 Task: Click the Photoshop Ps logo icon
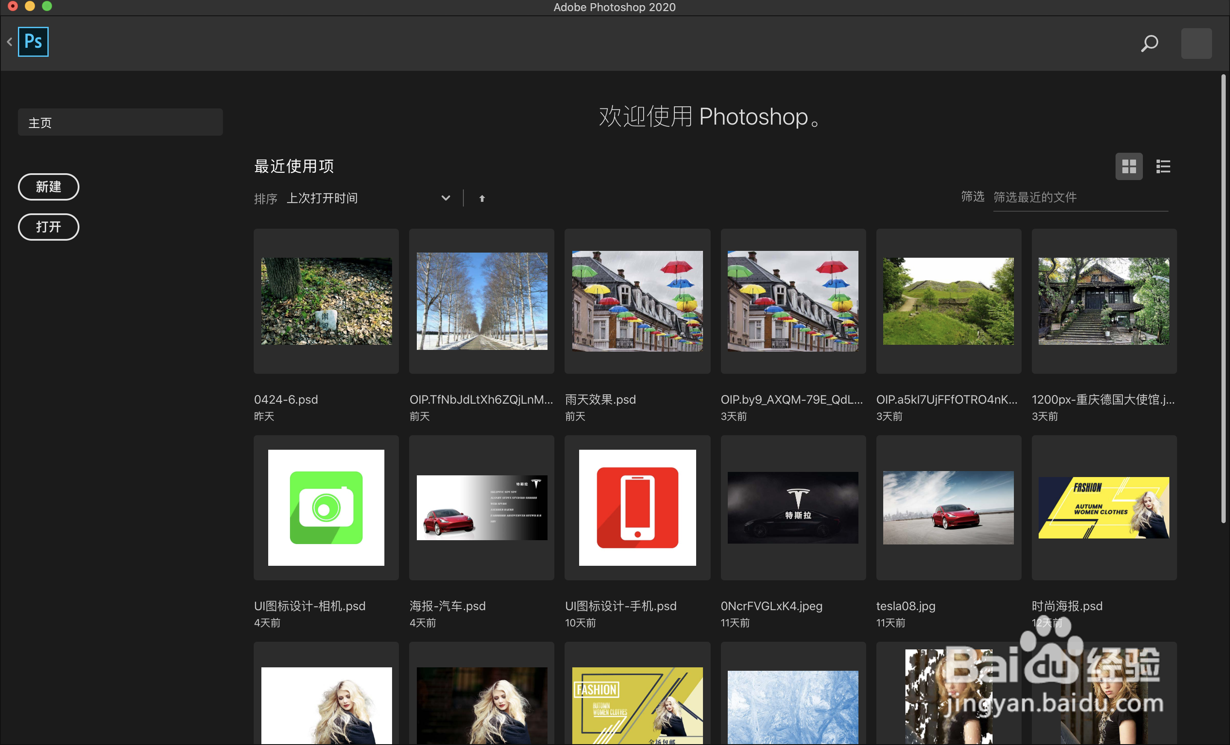pyautogui.click(x=33, y=42)
